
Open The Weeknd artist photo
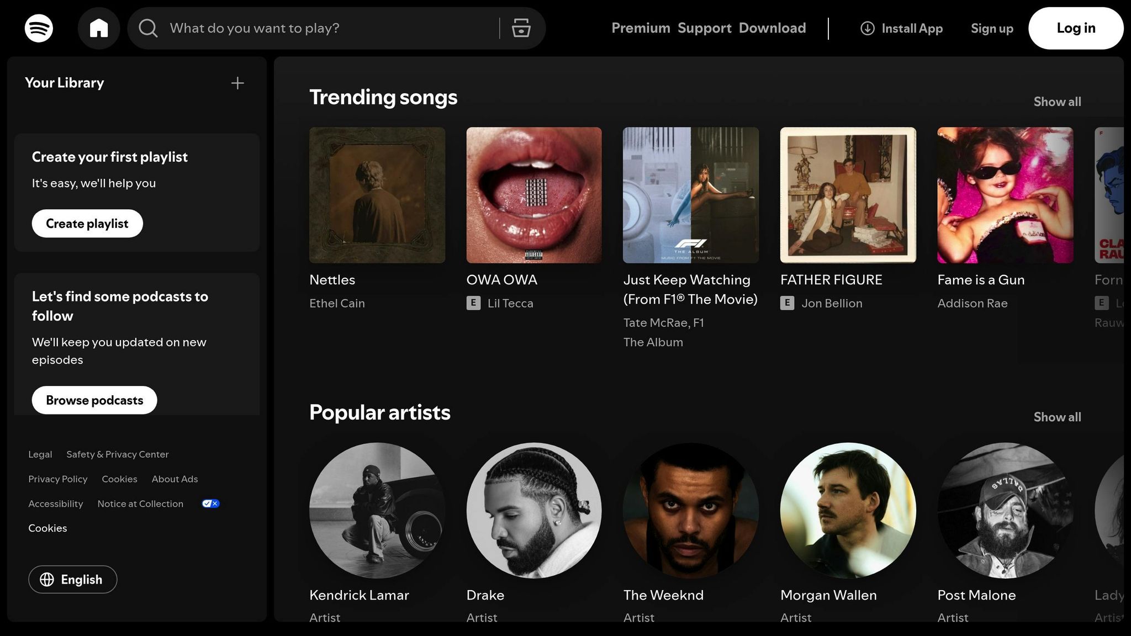[691, 511]
